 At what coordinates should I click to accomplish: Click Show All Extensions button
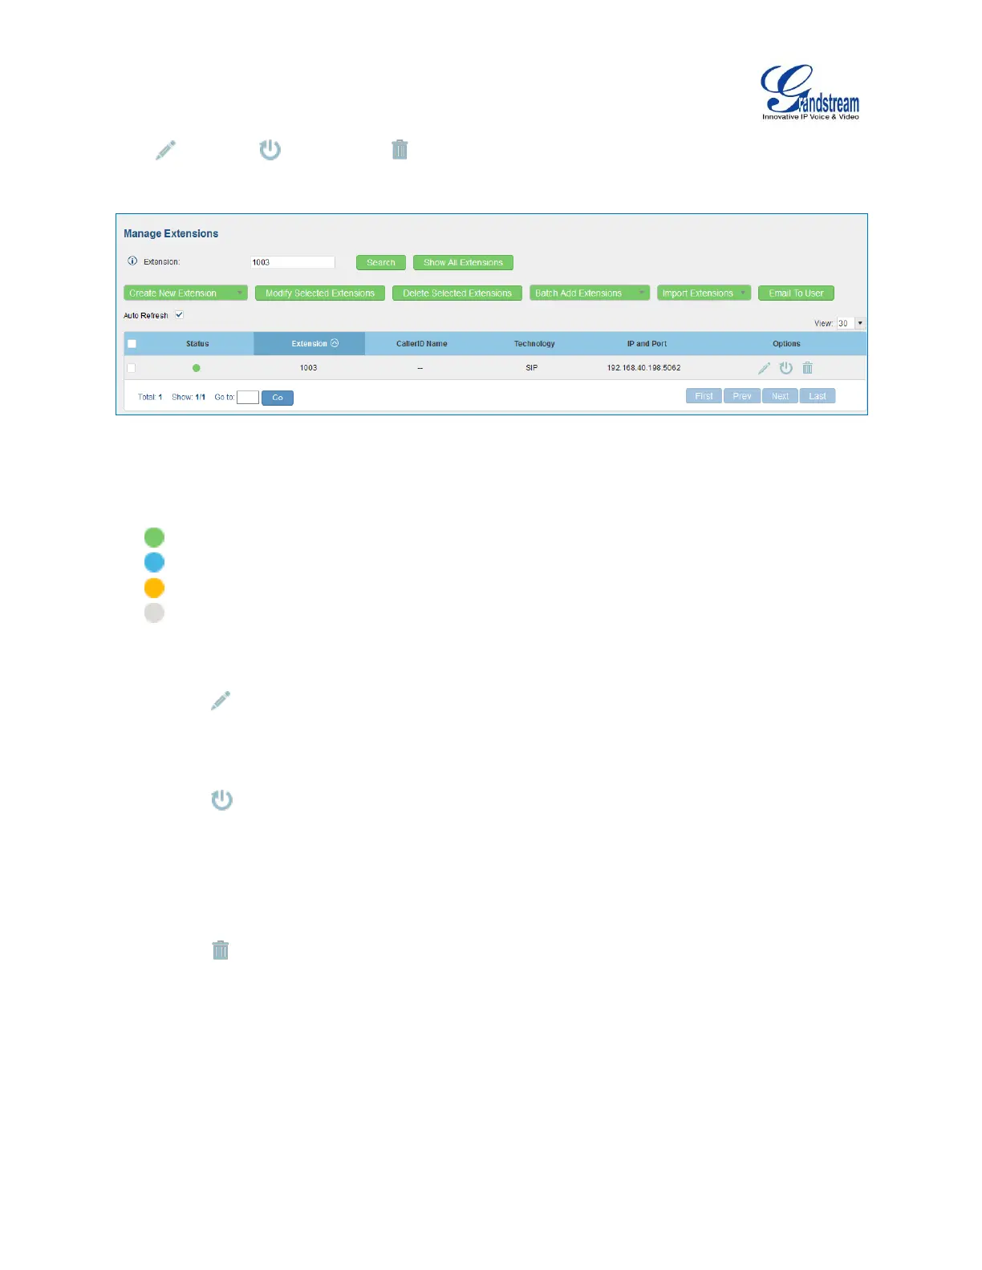coord(463,262)
